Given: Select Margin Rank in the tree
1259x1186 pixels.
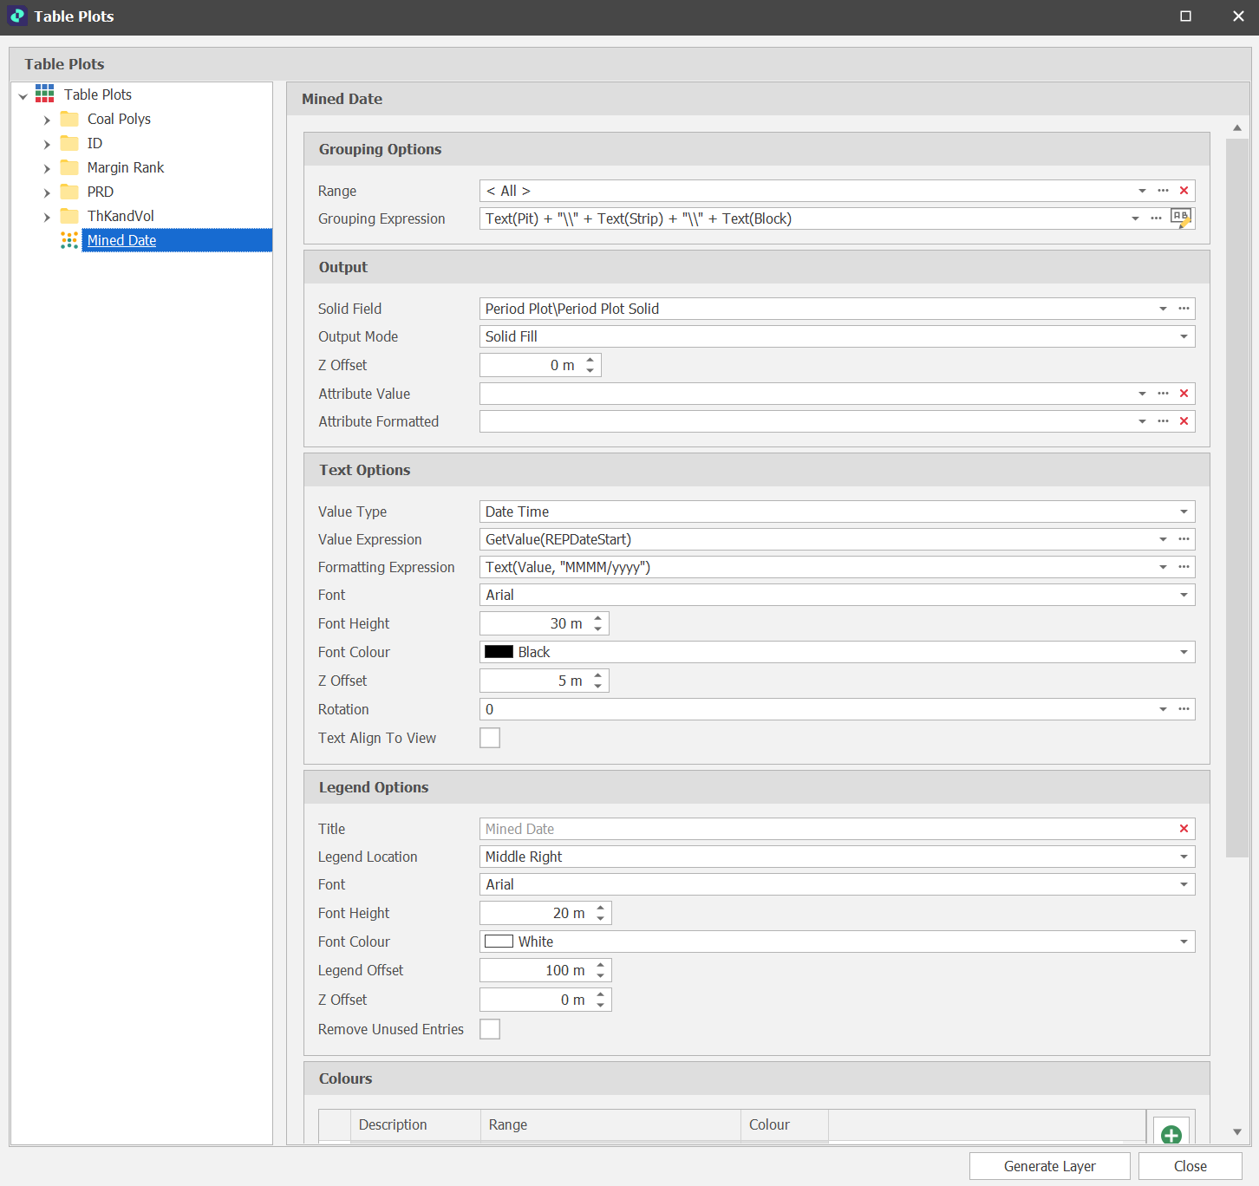Looking at the screenshot, I should [125, 167].
